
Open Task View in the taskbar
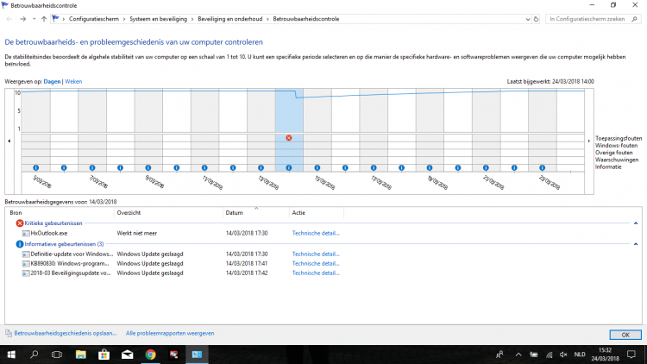pos(57,354)
